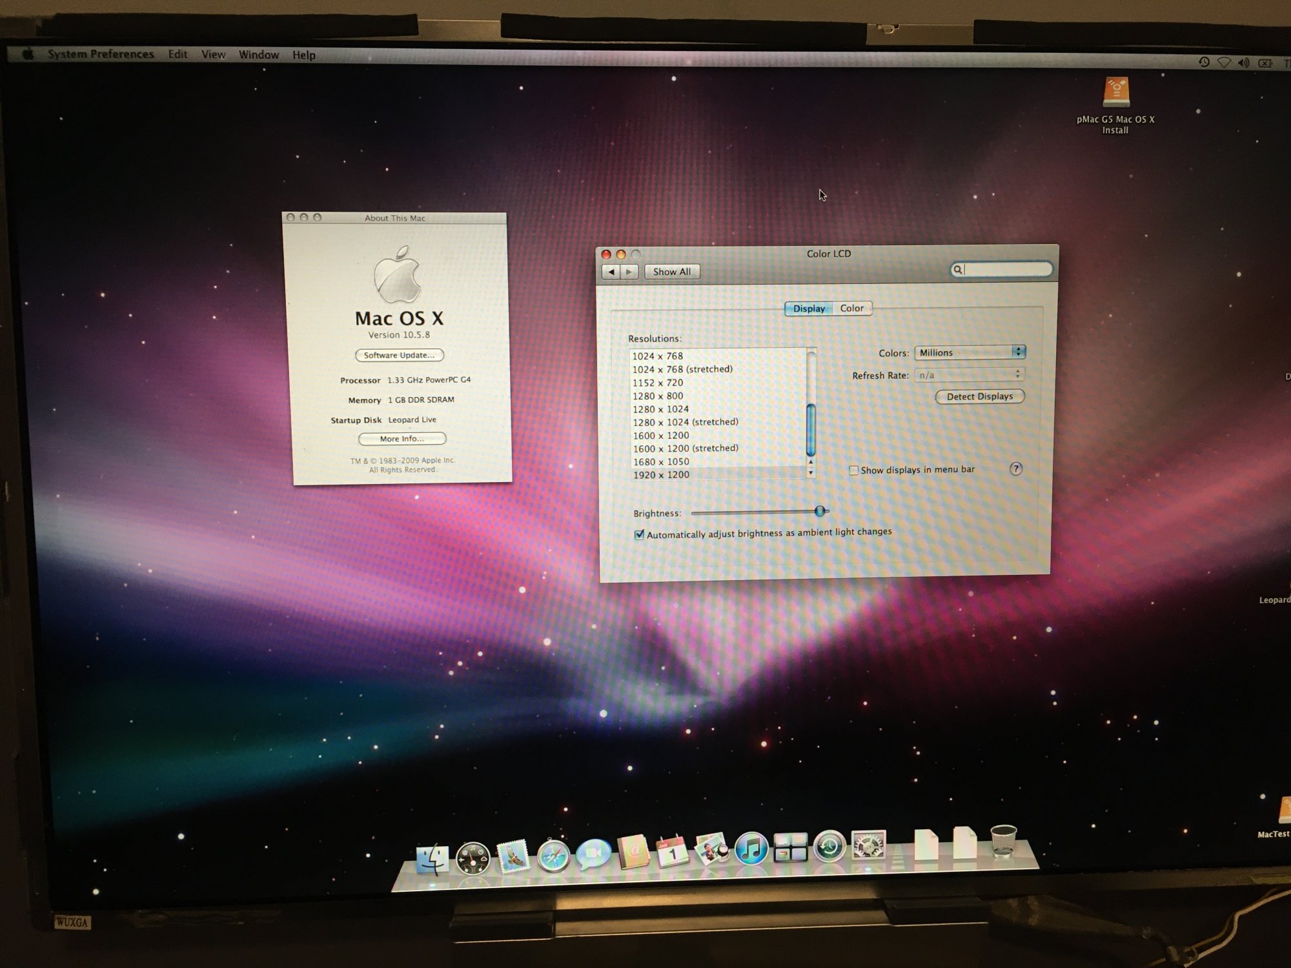
Task: Click the Brightness slider knob
Action: [x=820, y=511]
